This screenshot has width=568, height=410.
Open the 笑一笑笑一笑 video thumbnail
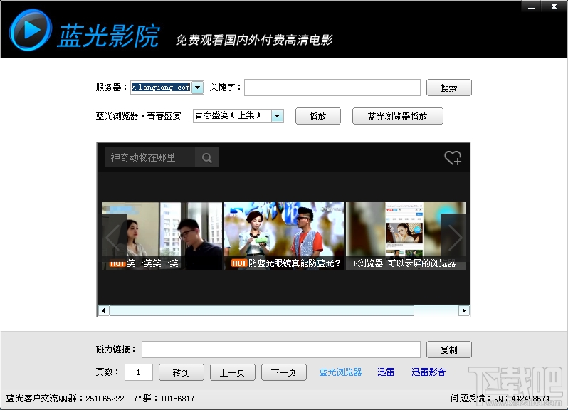(x=162, y=236)
